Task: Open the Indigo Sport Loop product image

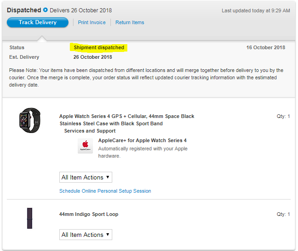Action: (30, 218)
